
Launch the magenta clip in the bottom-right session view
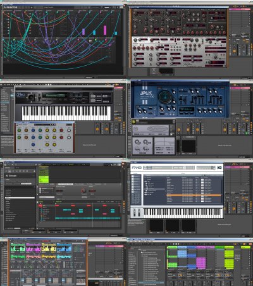(201, 263)
